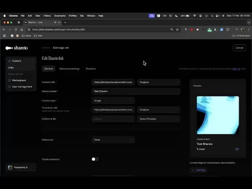Open Spotlight search in the menu bar

point(212,16)
